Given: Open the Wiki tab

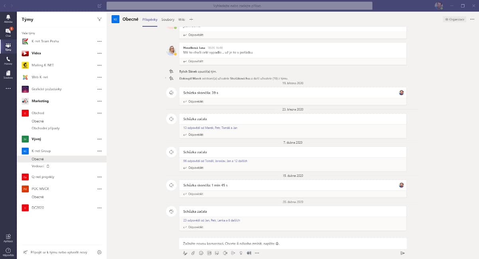Looking at the screenshot, I should point(182,19).
